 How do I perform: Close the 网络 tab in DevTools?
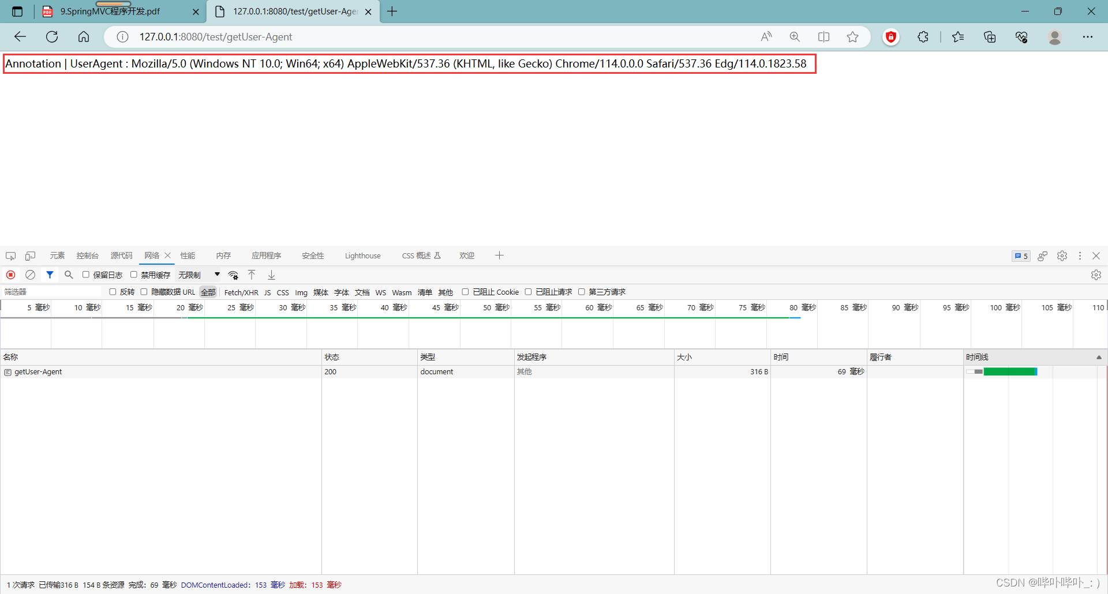pyautogui.click(x=168, y=255)
